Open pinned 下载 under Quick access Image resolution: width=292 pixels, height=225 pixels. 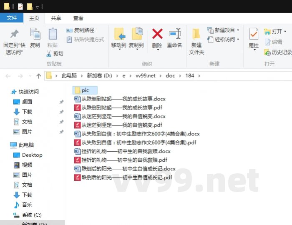tap(23, 112)
